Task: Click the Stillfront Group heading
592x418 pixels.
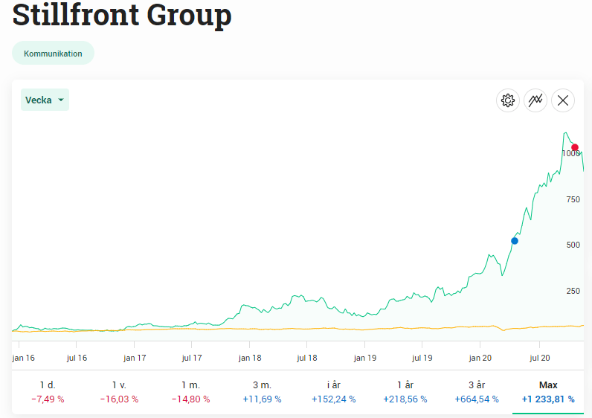Action: [x=122, y=16]
